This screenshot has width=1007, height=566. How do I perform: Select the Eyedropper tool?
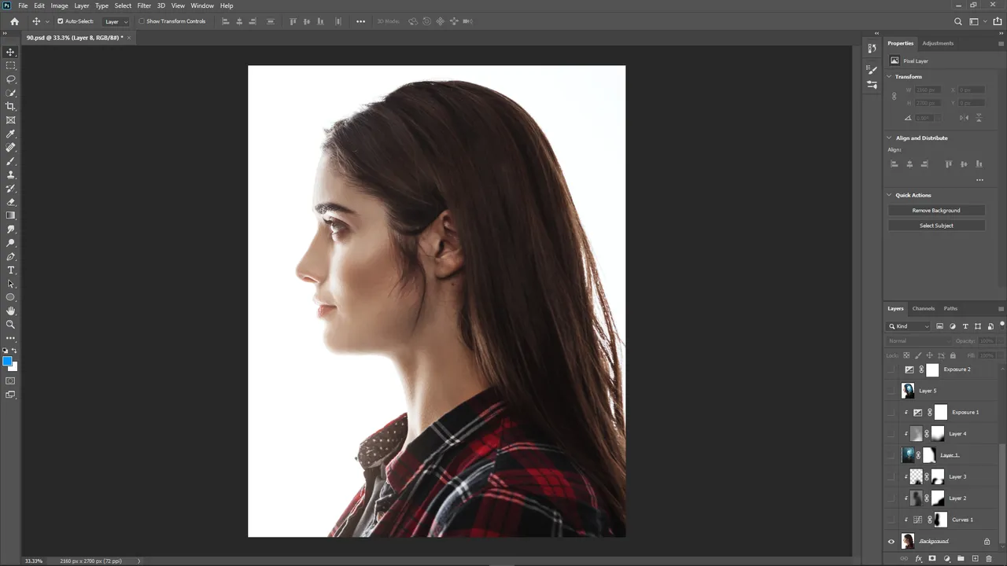point(10,134)
